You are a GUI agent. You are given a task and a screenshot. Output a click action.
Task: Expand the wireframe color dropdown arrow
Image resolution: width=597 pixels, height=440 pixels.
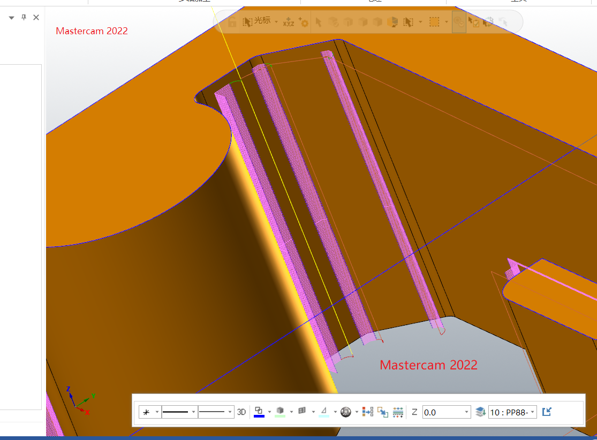[269, 412]
